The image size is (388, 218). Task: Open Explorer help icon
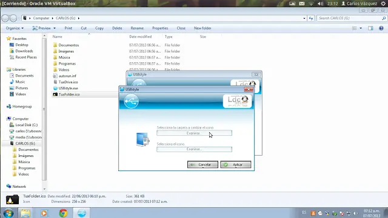pyautogui.click(x=381, y=28)
